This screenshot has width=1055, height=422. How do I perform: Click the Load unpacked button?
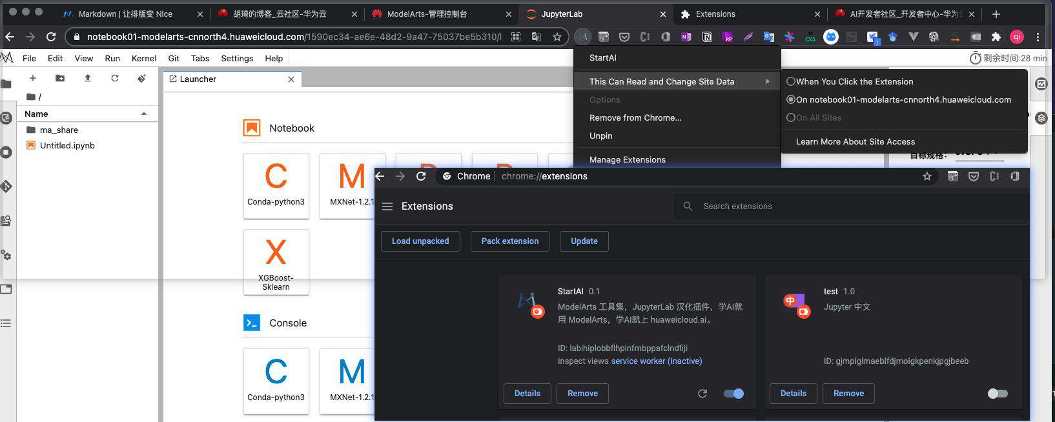pos(420,241)
